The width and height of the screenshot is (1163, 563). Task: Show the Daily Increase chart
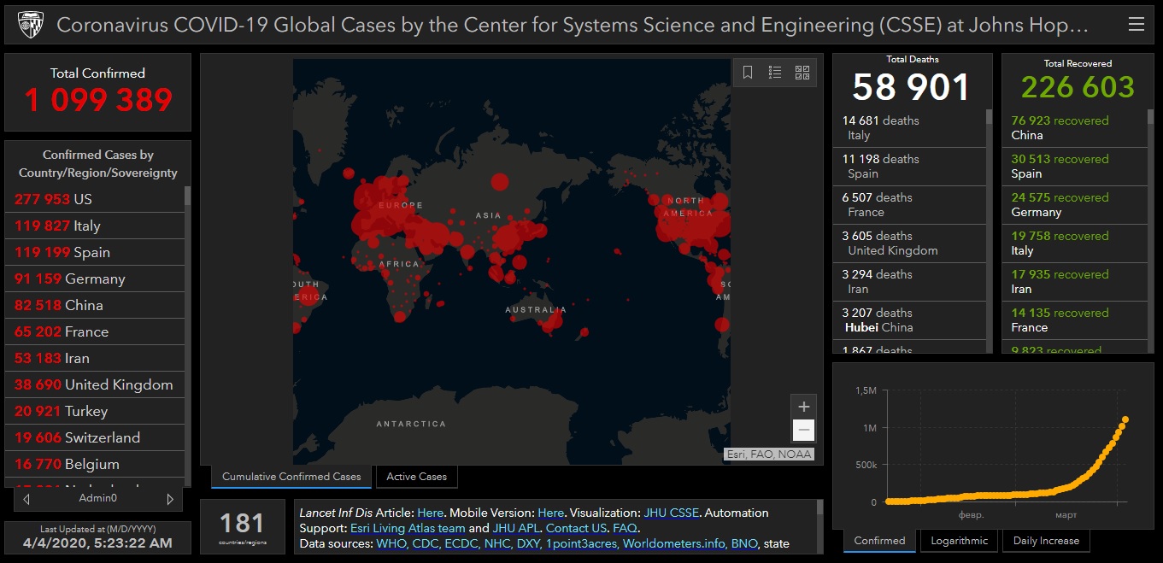(x=1046, y=541)
